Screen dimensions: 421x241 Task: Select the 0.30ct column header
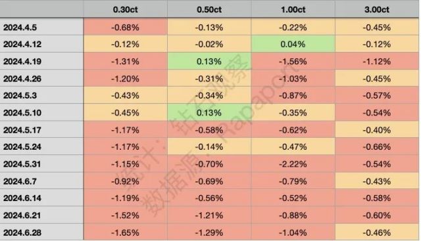coord(126,9)
